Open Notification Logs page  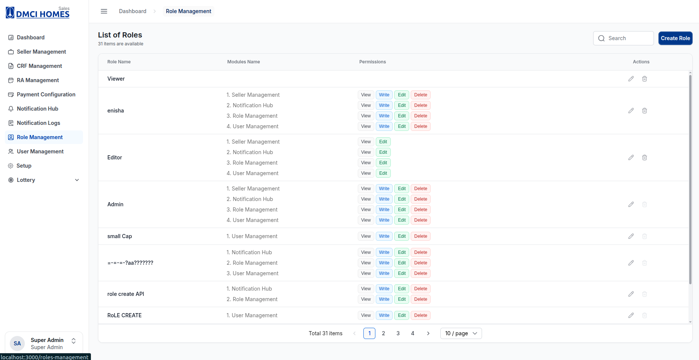click(44, 123)
